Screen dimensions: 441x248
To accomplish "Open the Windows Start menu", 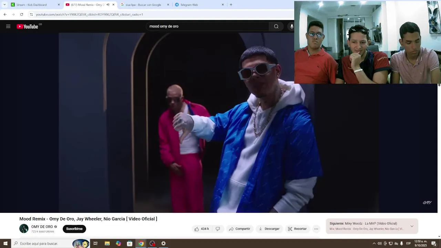I will click(5, 244).
